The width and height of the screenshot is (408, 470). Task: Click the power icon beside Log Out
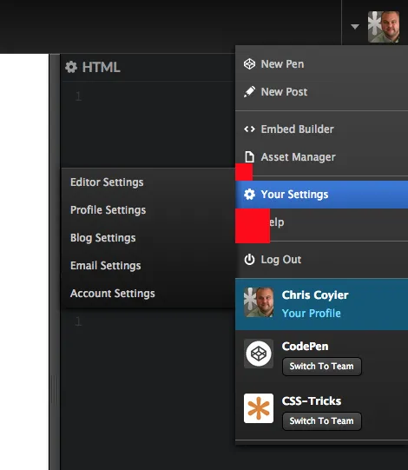click(249, 260)
